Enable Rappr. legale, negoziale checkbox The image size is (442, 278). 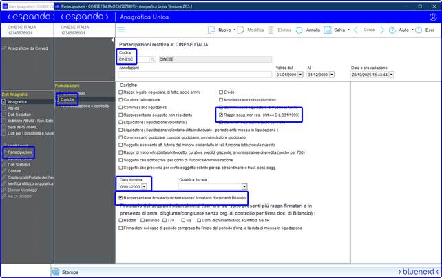pos(120,92)
